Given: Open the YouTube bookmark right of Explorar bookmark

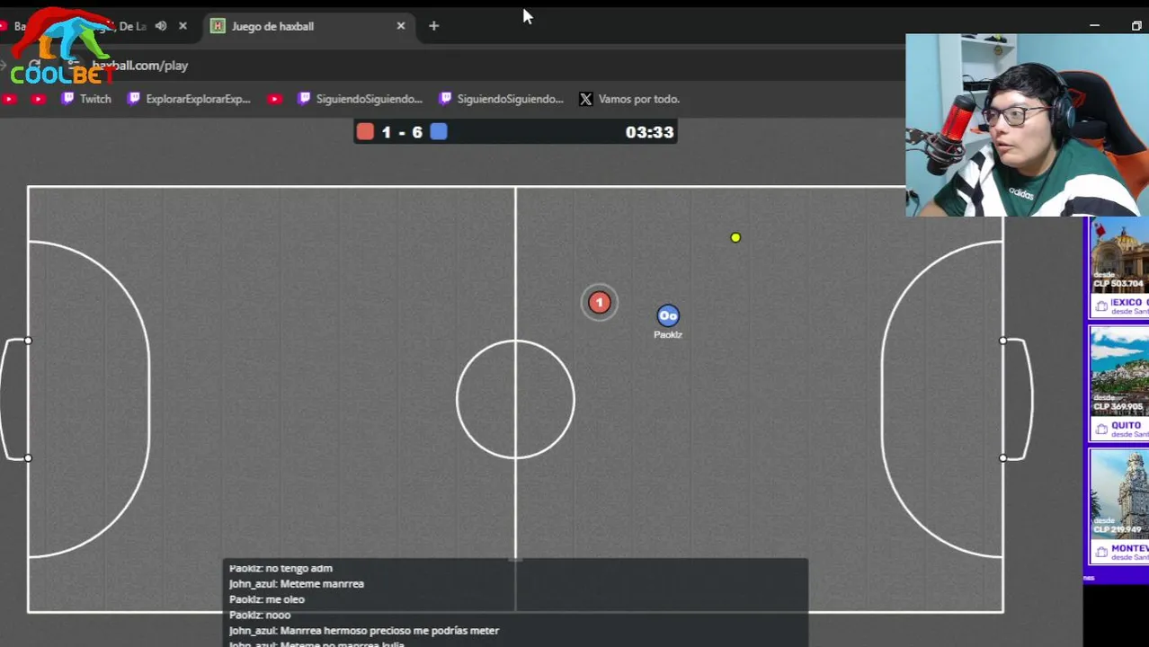Looking at the screenshot, I should click(275, 99).
